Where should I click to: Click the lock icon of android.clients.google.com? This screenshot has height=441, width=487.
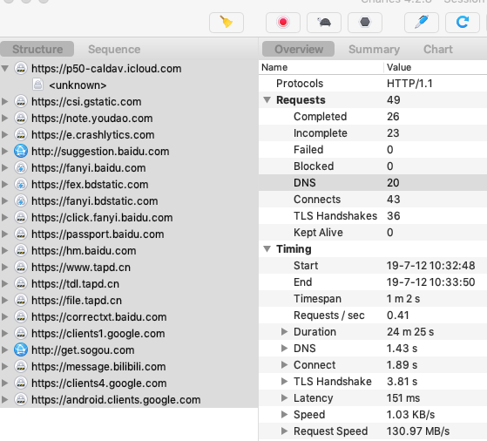point(21,400)
